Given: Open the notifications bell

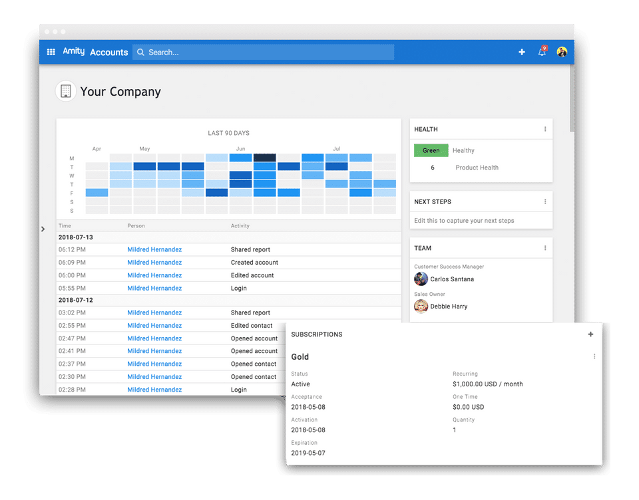Looking at the screenshot, I should pyautogui.click(x=542, y=52).
